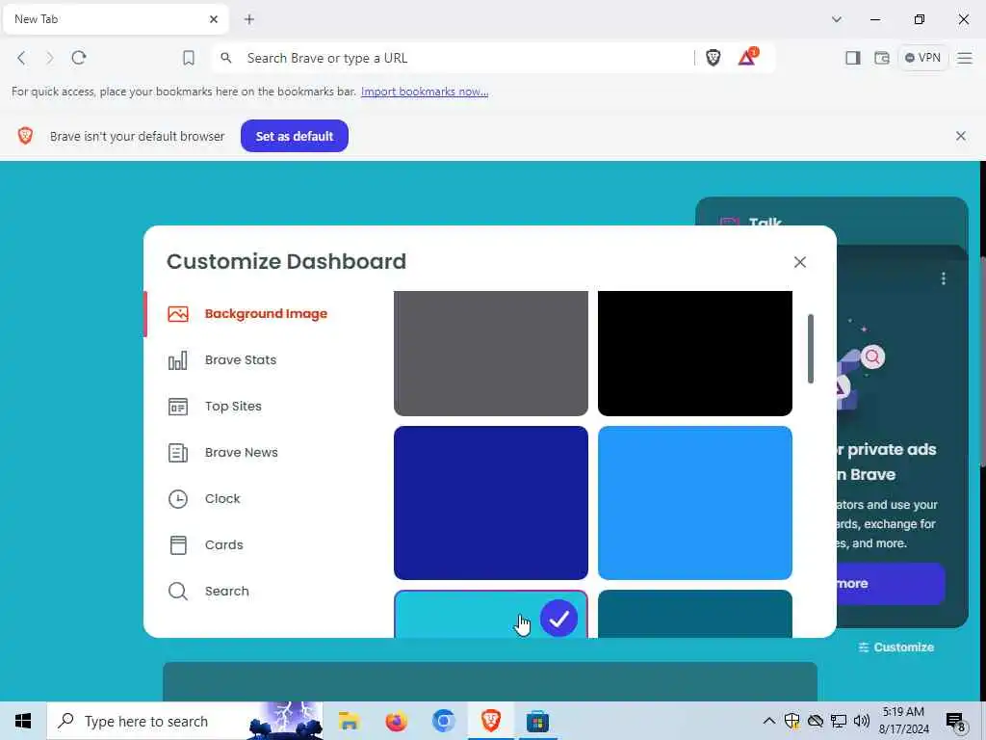Open the Brave Wallet icon

(x=882, y=58)
